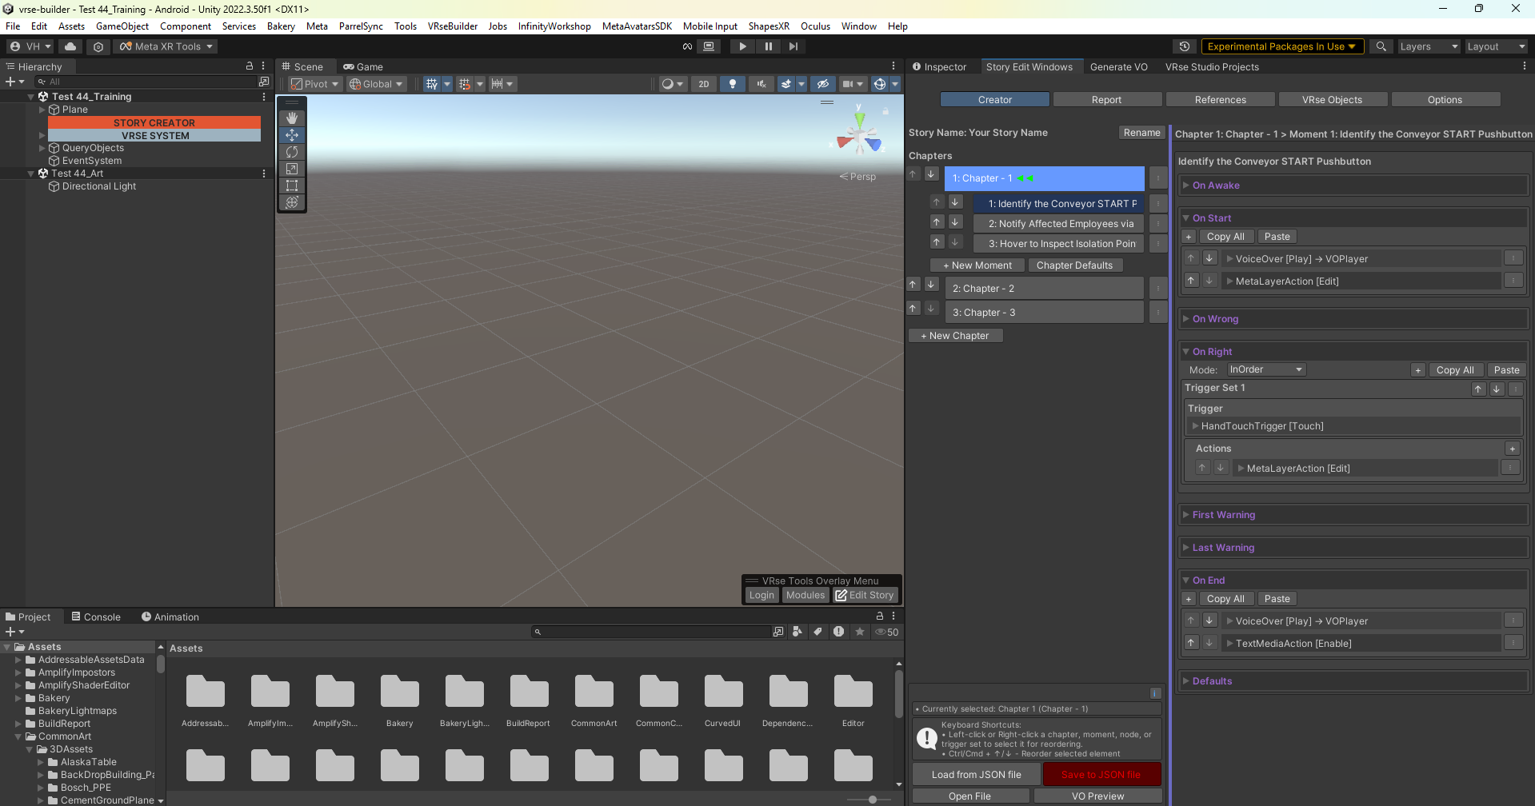Add action in Trigger Set 1 Actions
Image resolution: width=1535 pixels, height=806 pixels.
(x=1512, y=449)
